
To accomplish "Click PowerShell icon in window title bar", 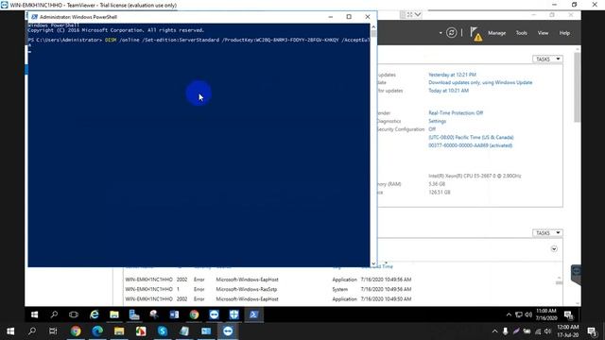I will coord(34,17).
